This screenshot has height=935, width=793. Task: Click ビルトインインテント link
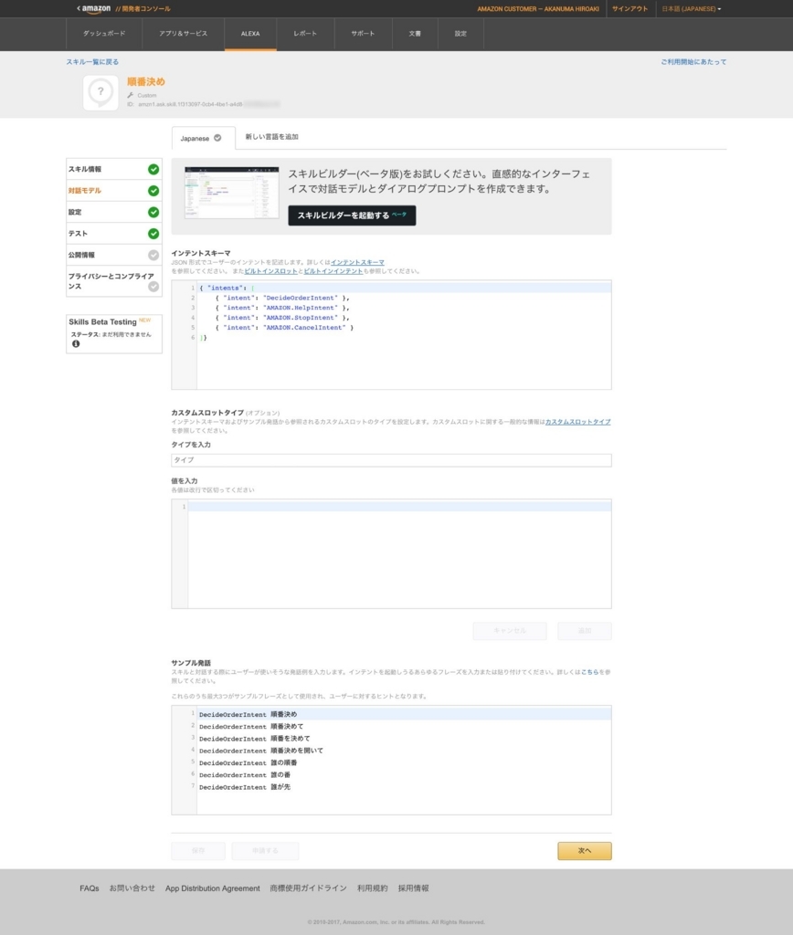click(333, 271)
